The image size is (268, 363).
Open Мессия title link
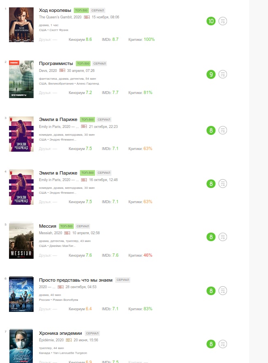48,226
